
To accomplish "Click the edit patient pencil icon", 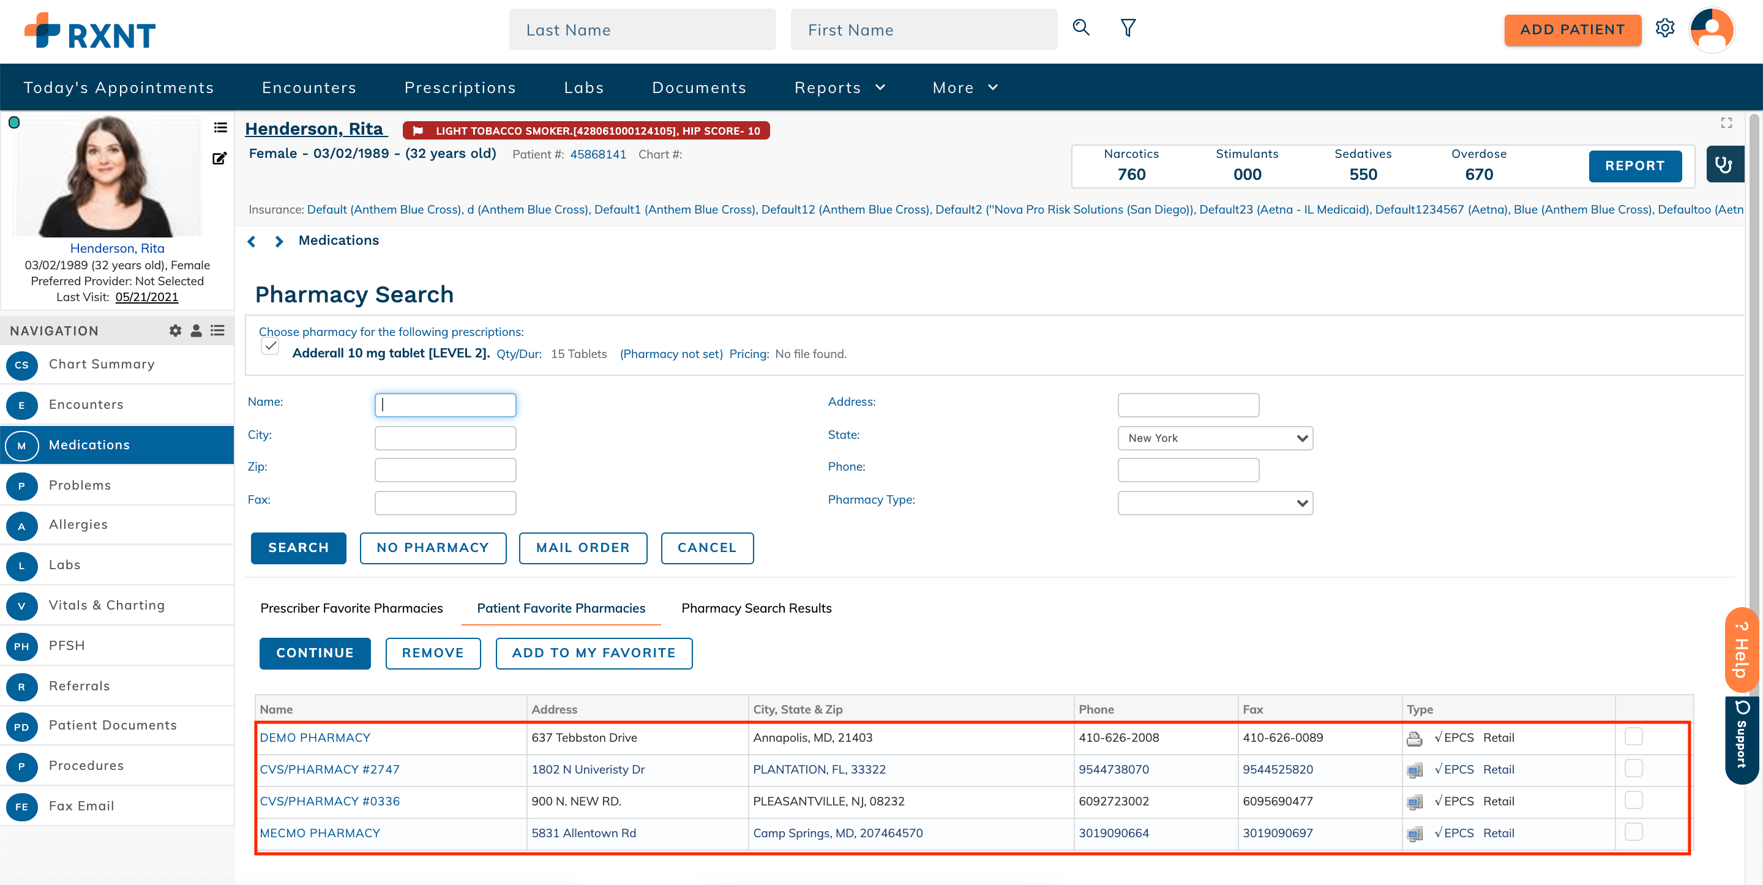I will pyautogui.click(x=219, y=159).
